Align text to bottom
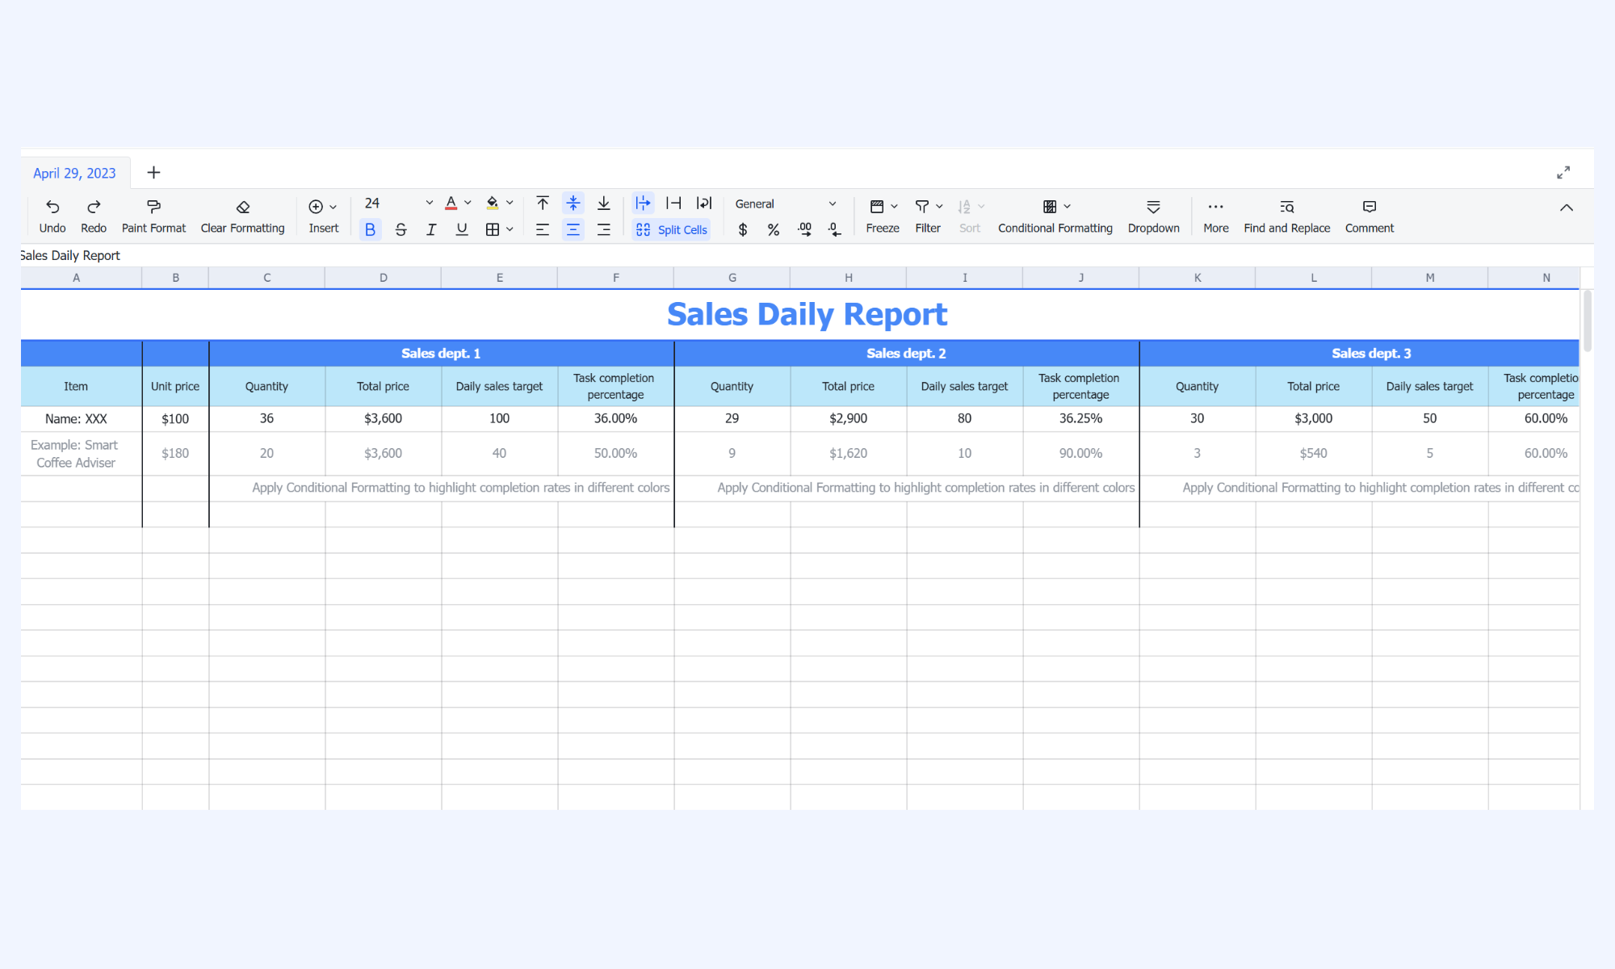1615x969 pixels. tap(604, 203)
